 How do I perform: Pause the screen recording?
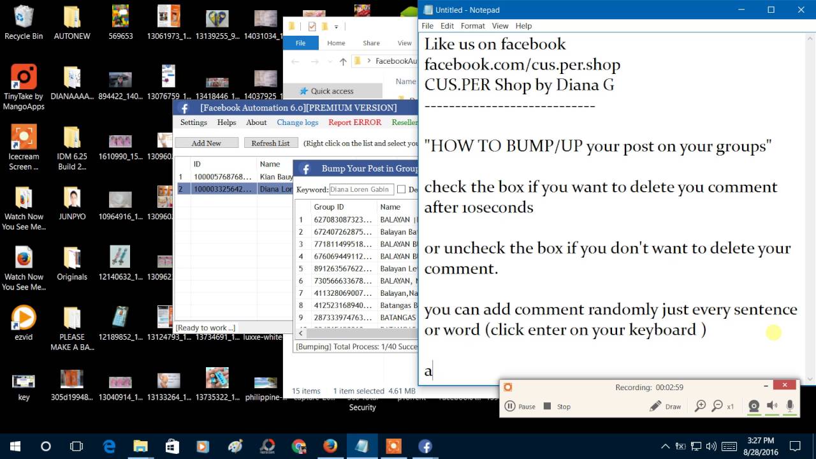(520, 406)
